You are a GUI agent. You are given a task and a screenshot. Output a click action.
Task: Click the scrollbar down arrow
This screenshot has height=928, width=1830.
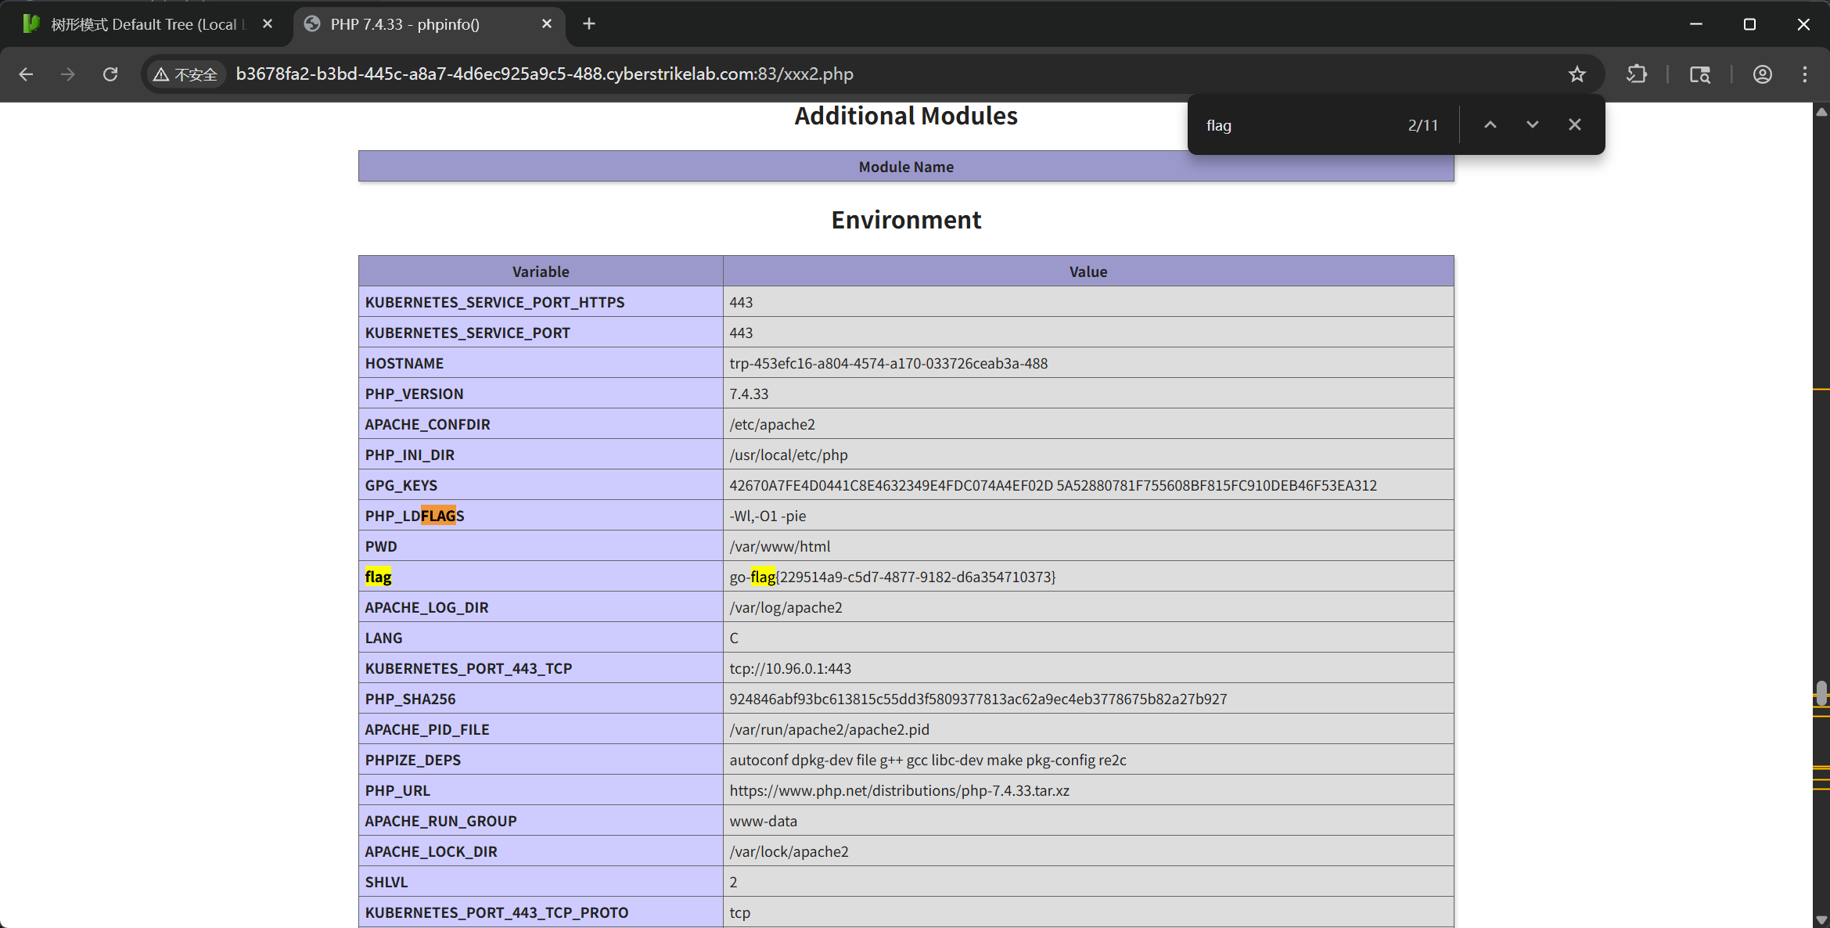coord(1821,920)
